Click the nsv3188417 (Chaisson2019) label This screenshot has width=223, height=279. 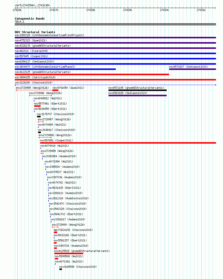tap(57, 130)
